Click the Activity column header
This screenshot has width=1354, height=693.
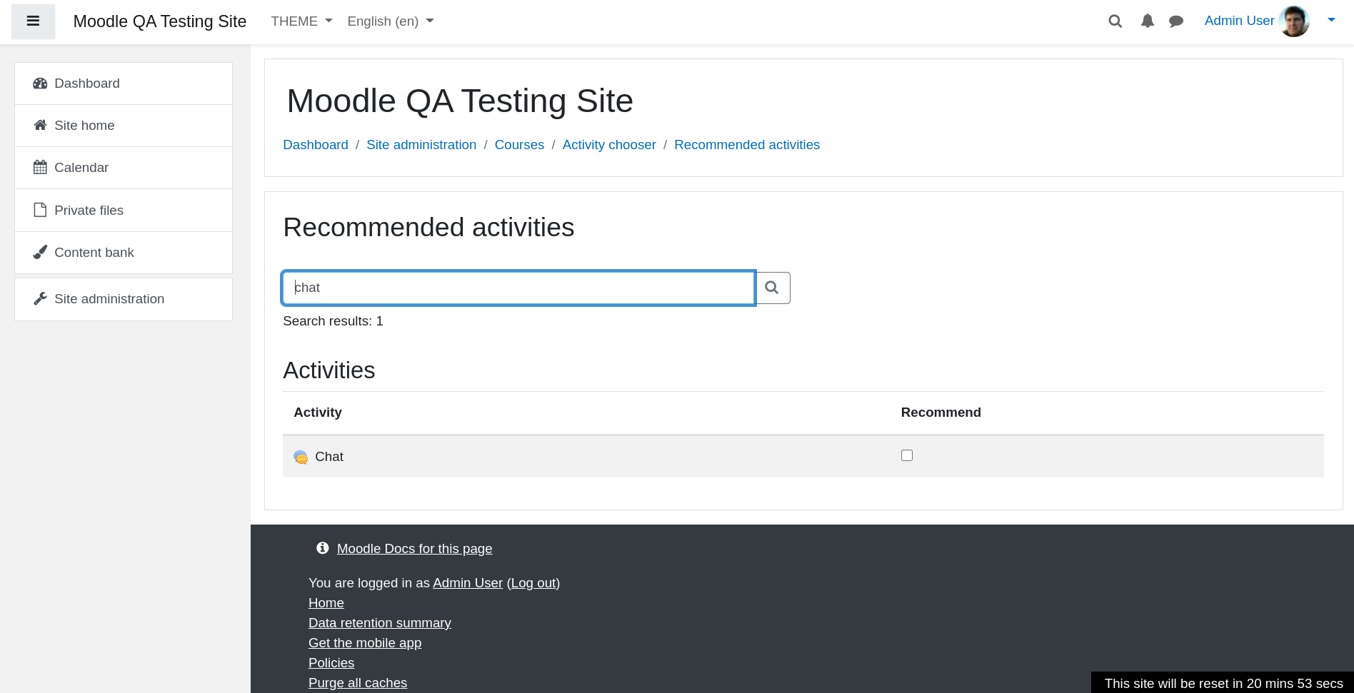pyautogui.click(x=318, y=413)
